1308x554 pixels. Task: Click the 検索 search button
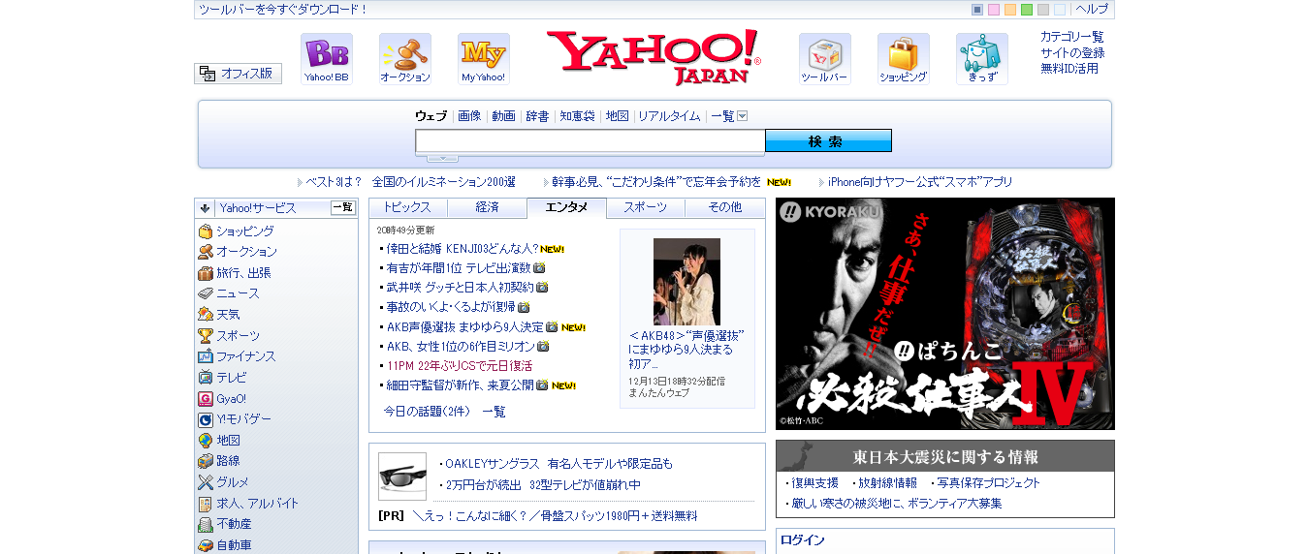pyautogui.click(x=828, y=140)
